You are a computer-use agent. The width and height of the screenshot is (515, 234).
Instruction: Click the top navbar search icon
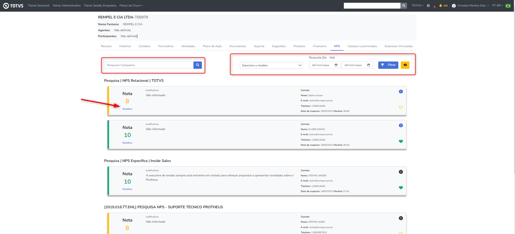tap(404, 6)
